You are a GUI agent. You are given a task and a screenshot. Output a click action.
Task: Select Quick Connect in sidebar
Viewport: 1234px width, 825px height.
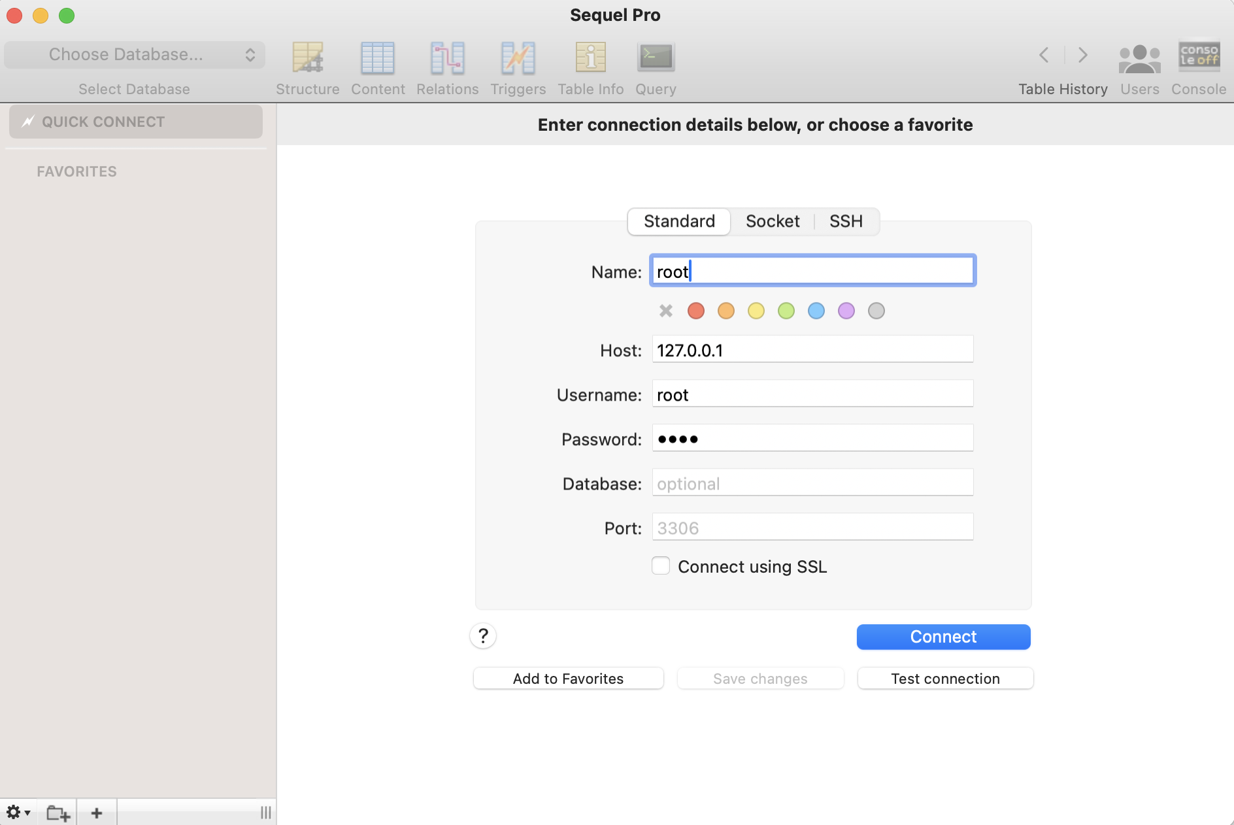[x=136, y=122]
